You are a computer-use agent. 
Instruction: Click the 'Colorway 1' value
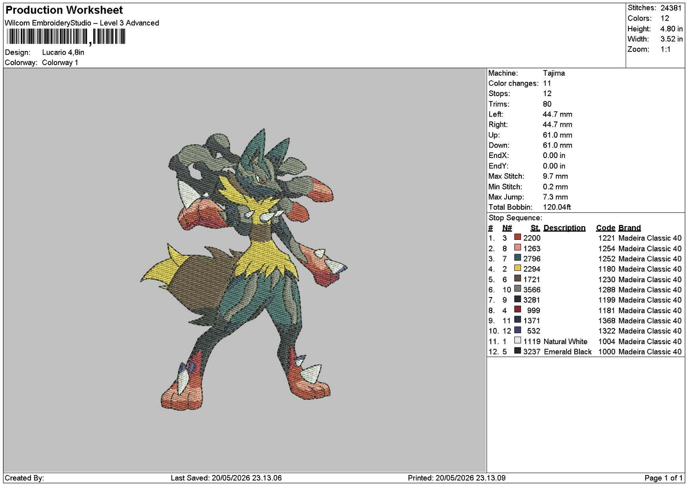click(x=60, y=62)
